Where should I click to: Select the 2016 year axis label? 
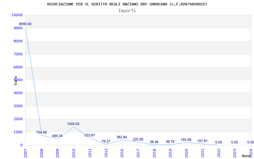(122, 152)
